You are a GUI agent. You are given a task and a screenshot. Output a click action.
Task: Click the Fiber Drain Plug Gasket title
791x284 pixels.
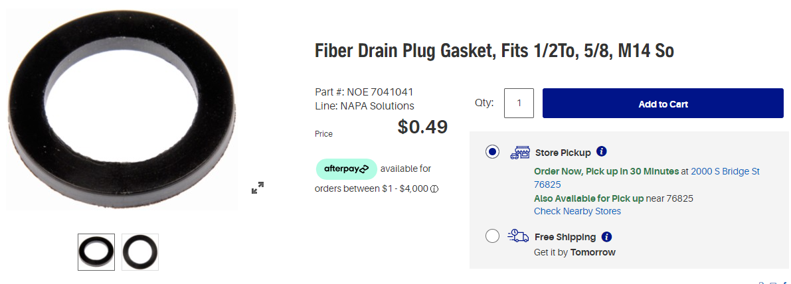pos(494,50)
